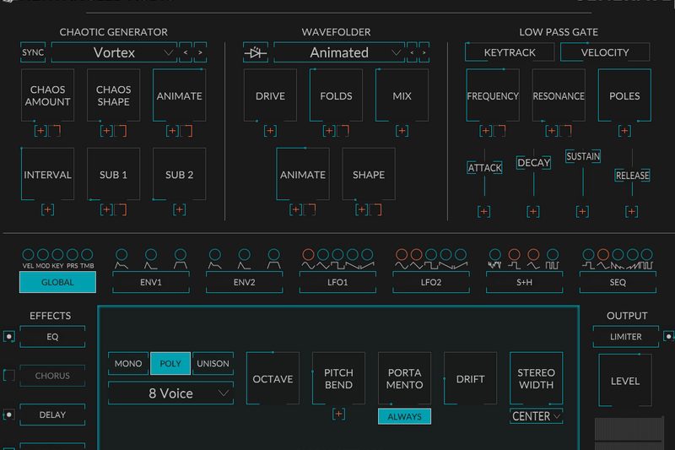Open the Vortex chaos type dropdown
675x450 pixels.
114,52
